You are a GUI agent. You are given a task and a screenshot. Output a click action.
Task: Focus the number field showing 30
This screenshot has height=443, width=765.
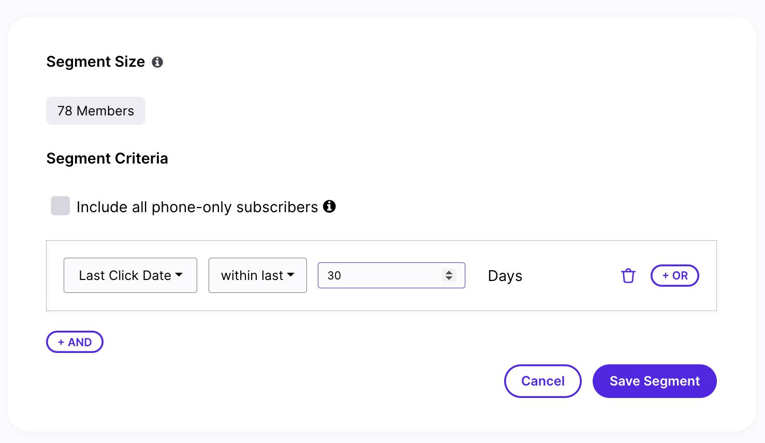tap(391, 275)
